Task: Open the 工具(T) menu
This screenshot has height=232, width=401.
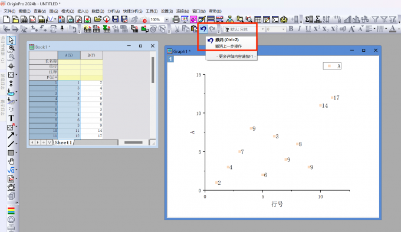Action: (152, 11)
